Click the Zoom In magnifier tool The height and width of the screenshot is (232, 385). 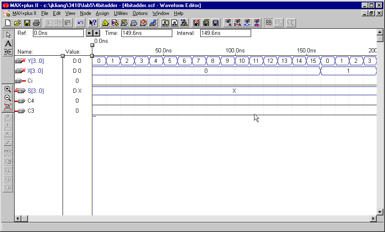point(8,89)
